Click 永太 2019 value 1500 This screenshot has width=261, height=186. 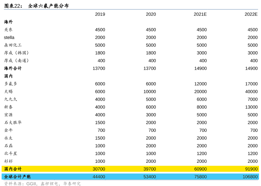(100, 138)
